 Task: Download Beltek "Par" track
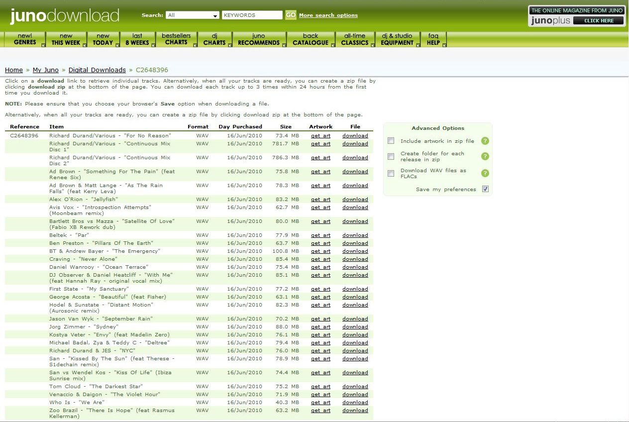tap(355, 235)
